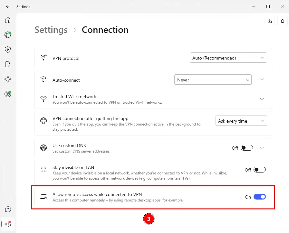Open the downloads icon at top right

pyautogui.click(x=270, y=21)
